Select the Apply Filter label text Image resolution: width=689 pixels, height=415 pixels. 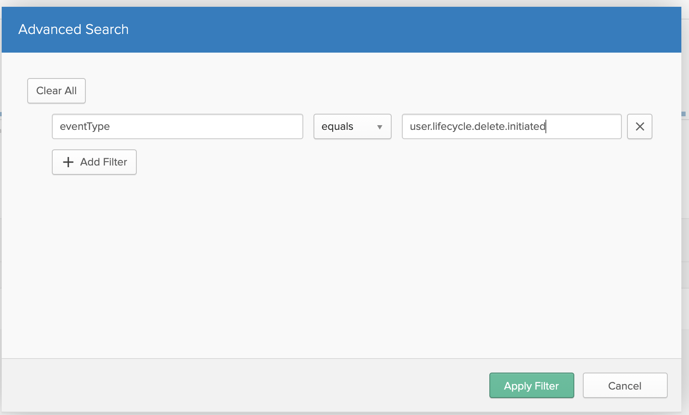(531, 386)
